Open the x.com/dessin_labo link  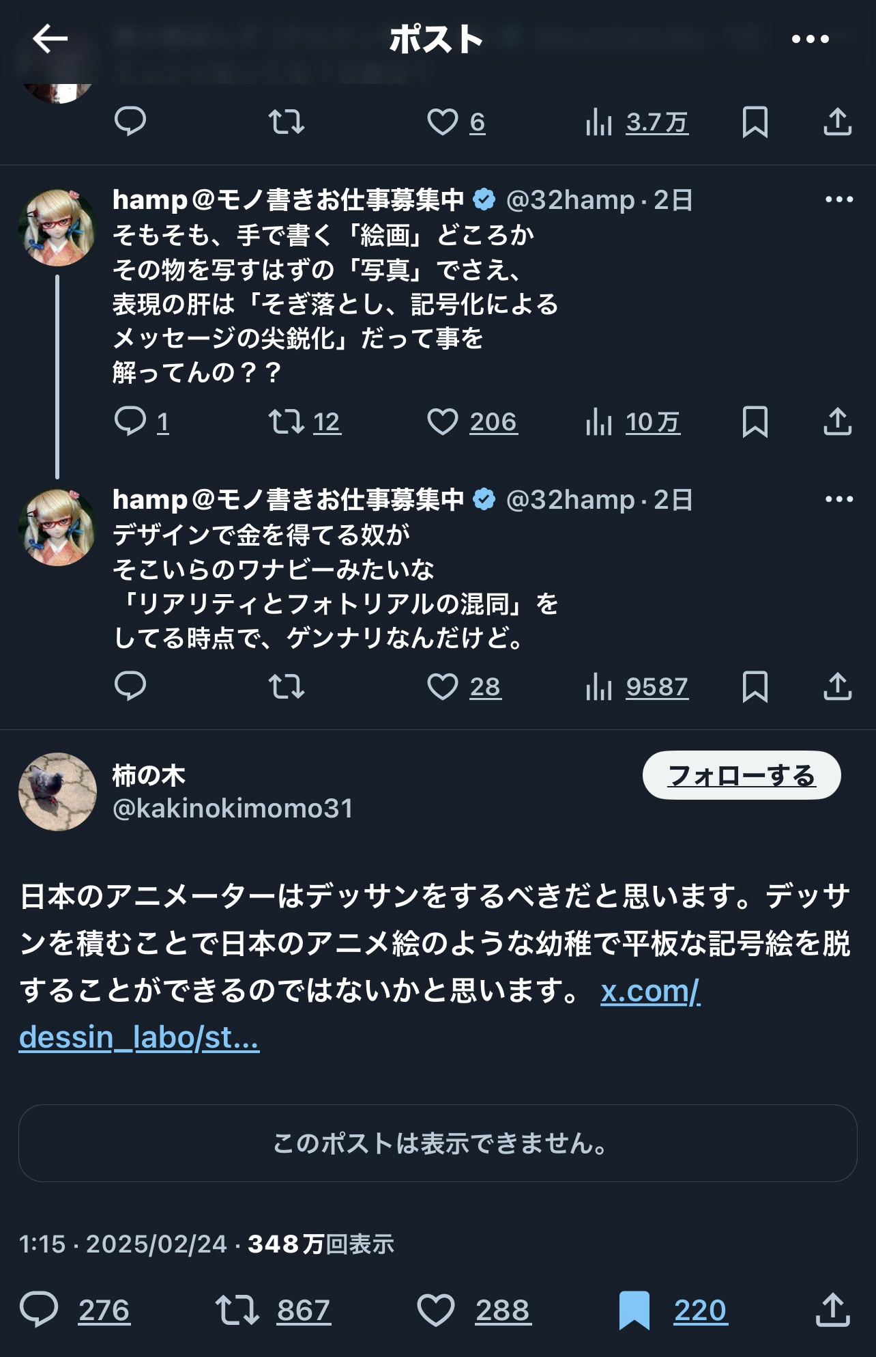(x=649, y=992)
